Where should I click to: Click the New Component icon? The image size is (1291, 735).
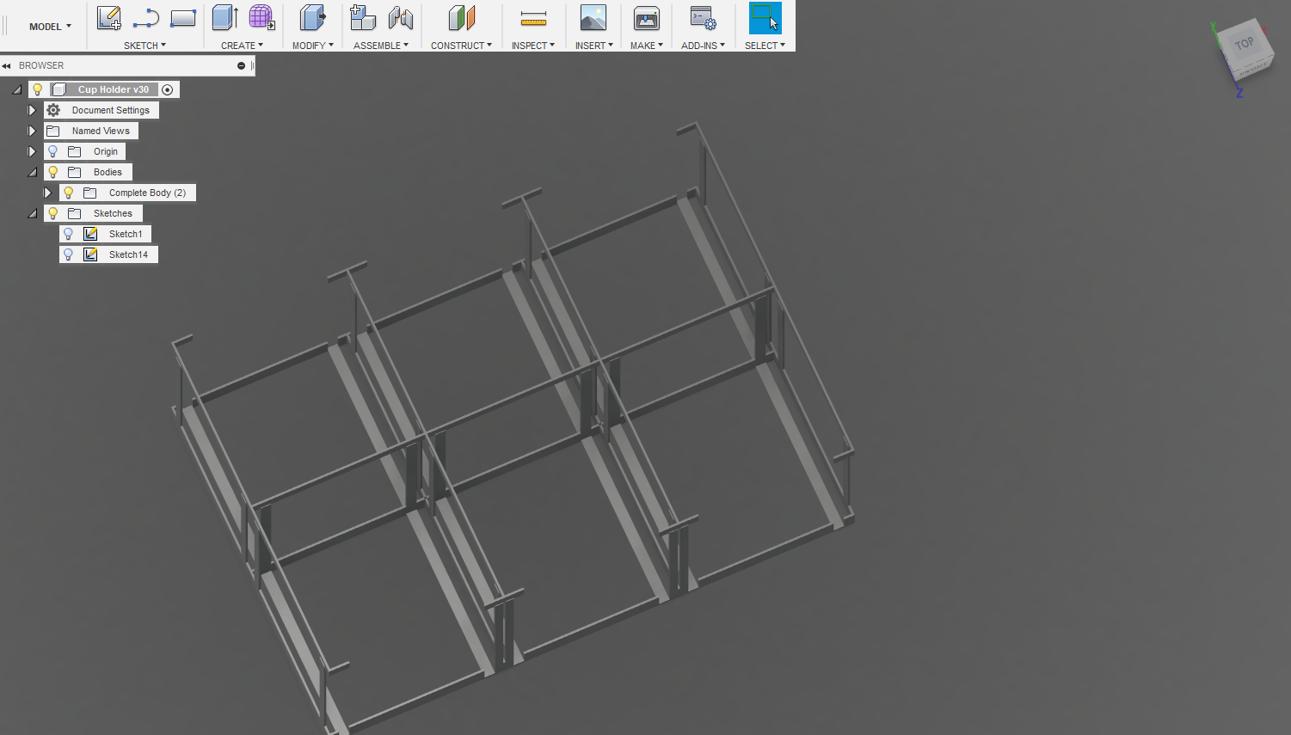coord(363,18)
